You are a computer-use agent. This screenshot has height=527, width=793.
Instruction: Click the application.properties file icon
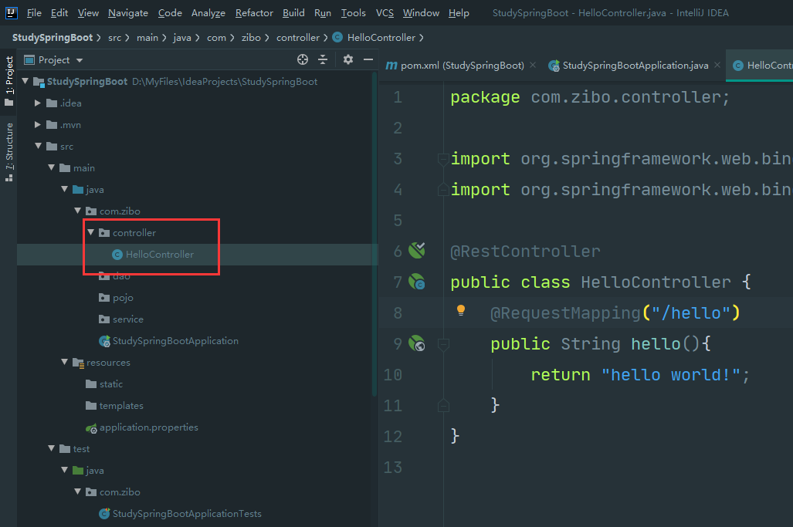point(92,428)
